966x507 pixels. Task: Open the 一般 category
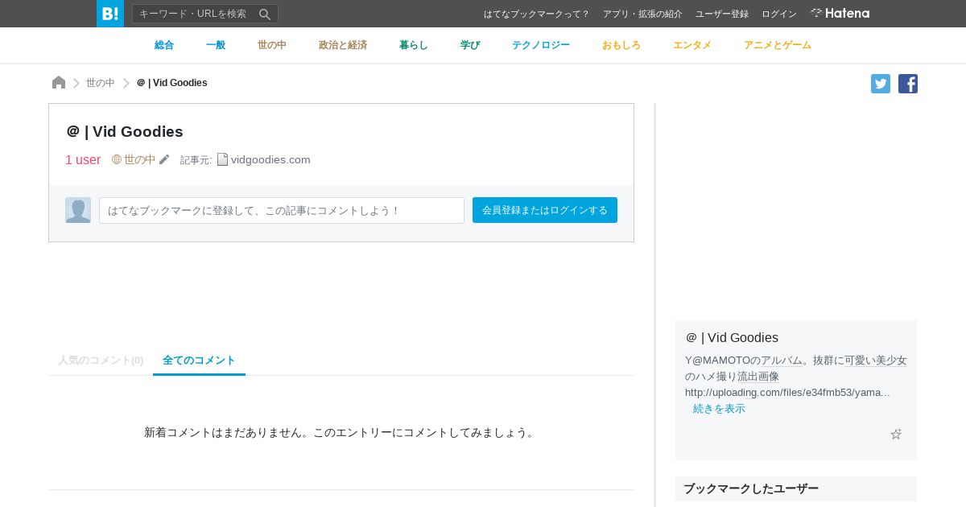[216, 45]
